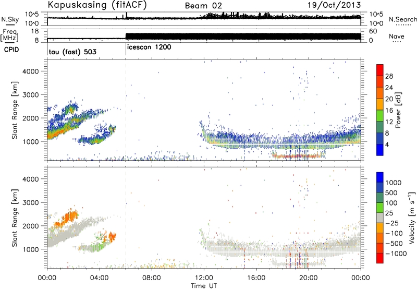The image size is (417, 289).
Task: Click velocity colorbar value '1000'
Action: pos(394,183)
